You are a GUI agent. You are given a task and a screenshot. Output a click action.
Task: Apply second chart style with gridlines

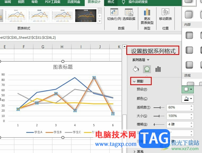pyautogui.click(x=39, y=16)
